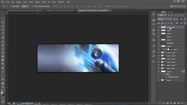The image size is (187, 105).
Task: Click the Add layer mask icon
Action: tap(167, 103)
